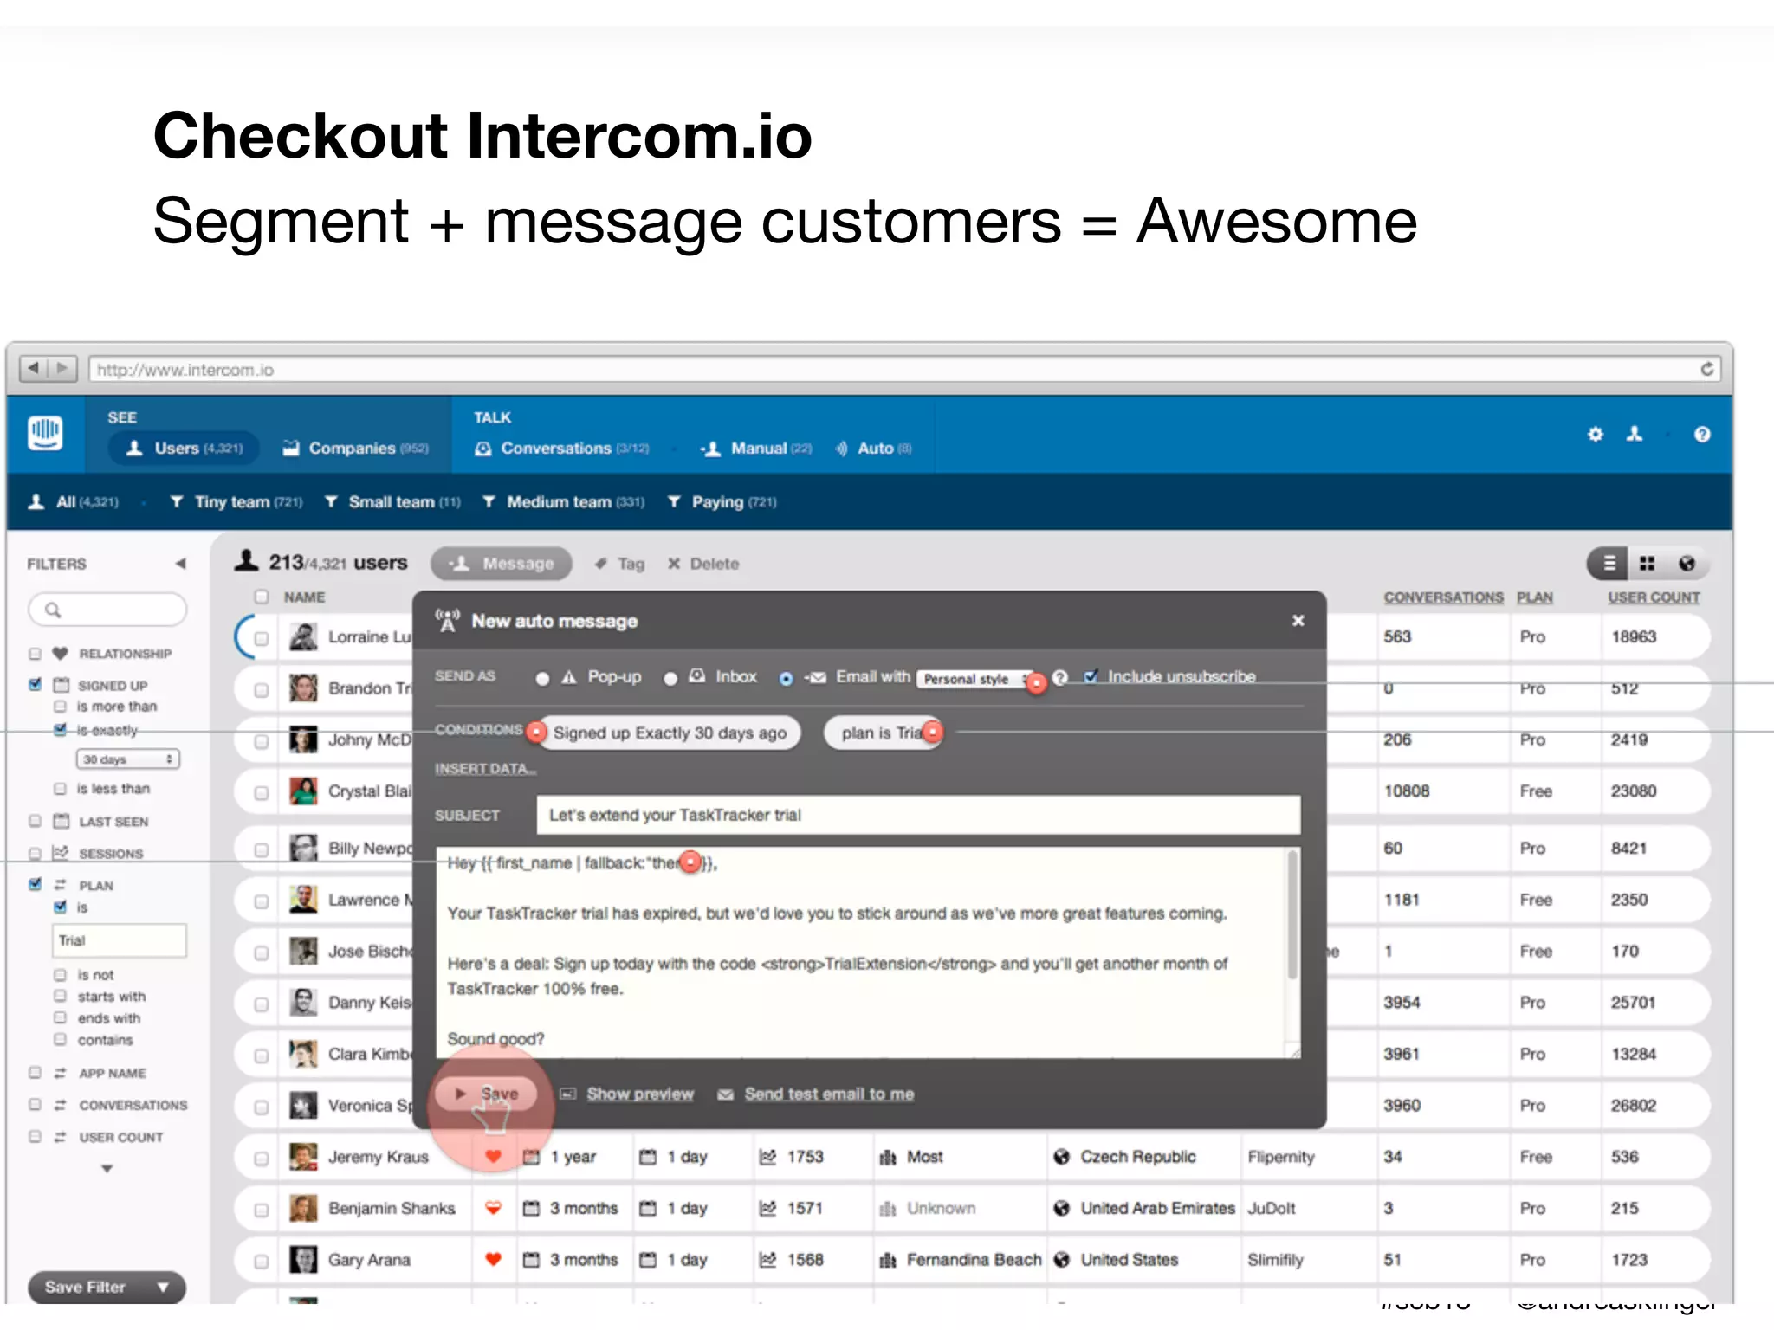
Task: Toggle Include unsubscribe checkbox
Action: [x=1091, y=676]
